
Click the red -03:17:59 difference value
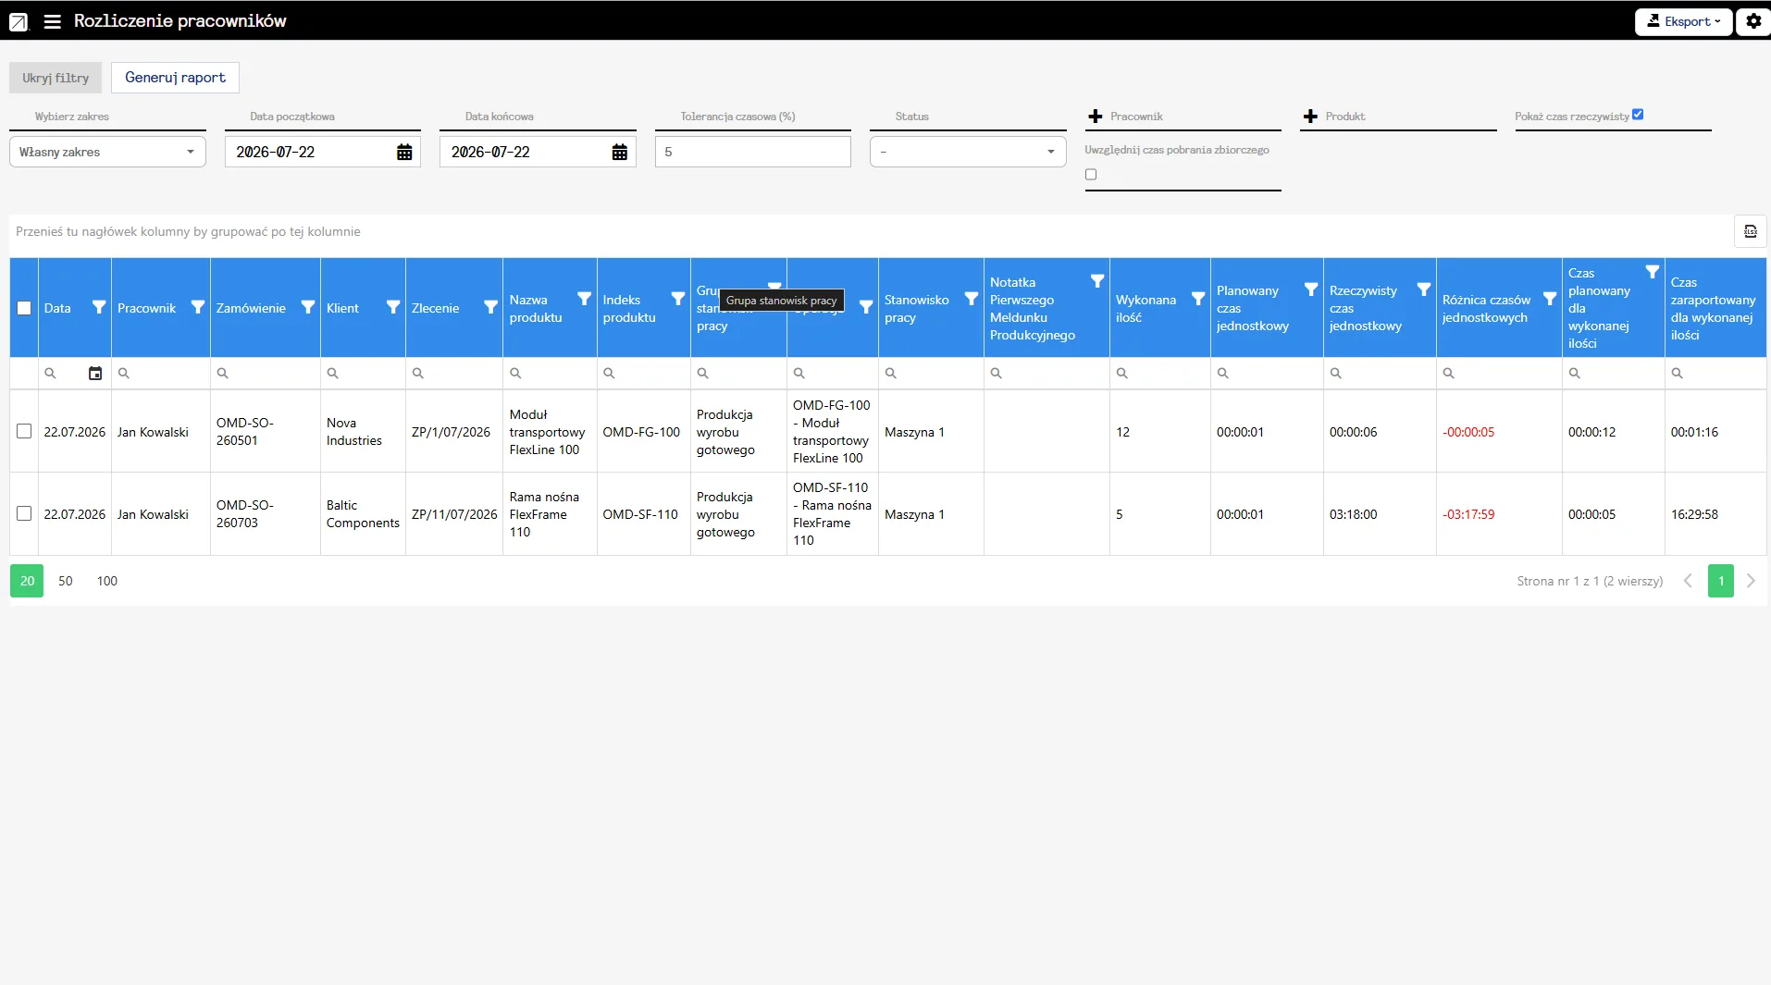point(1468,514)
